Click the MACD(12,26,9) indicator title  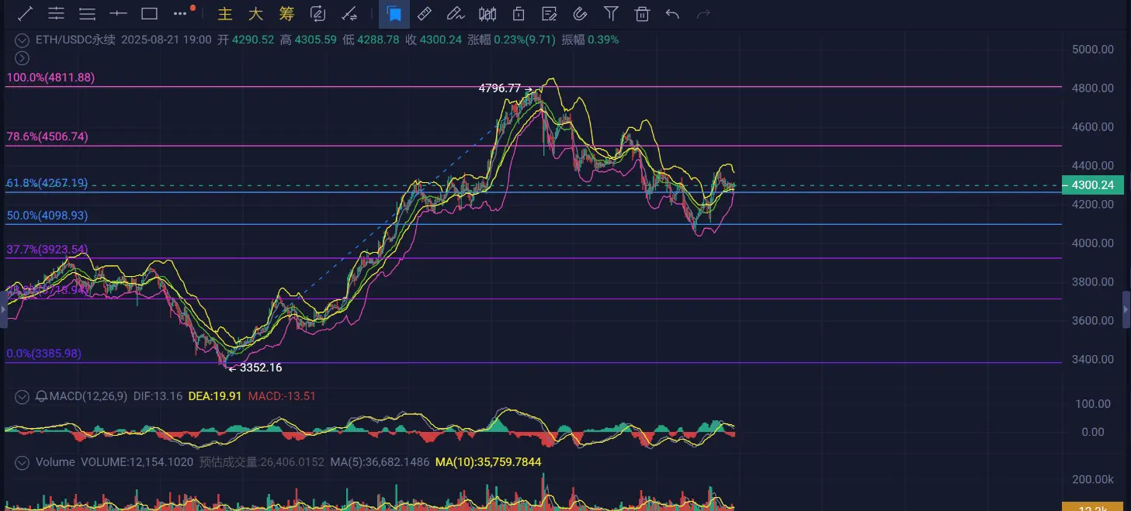(x=89, y=396)
